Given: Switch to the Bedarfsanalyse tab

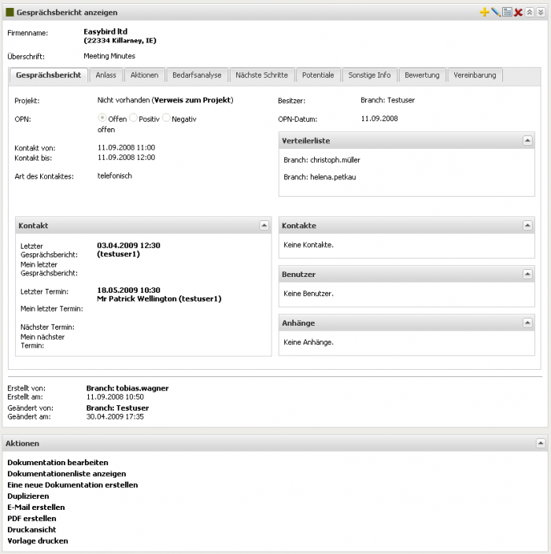Looking at the screenshot, I should click(x=198, y=76).
